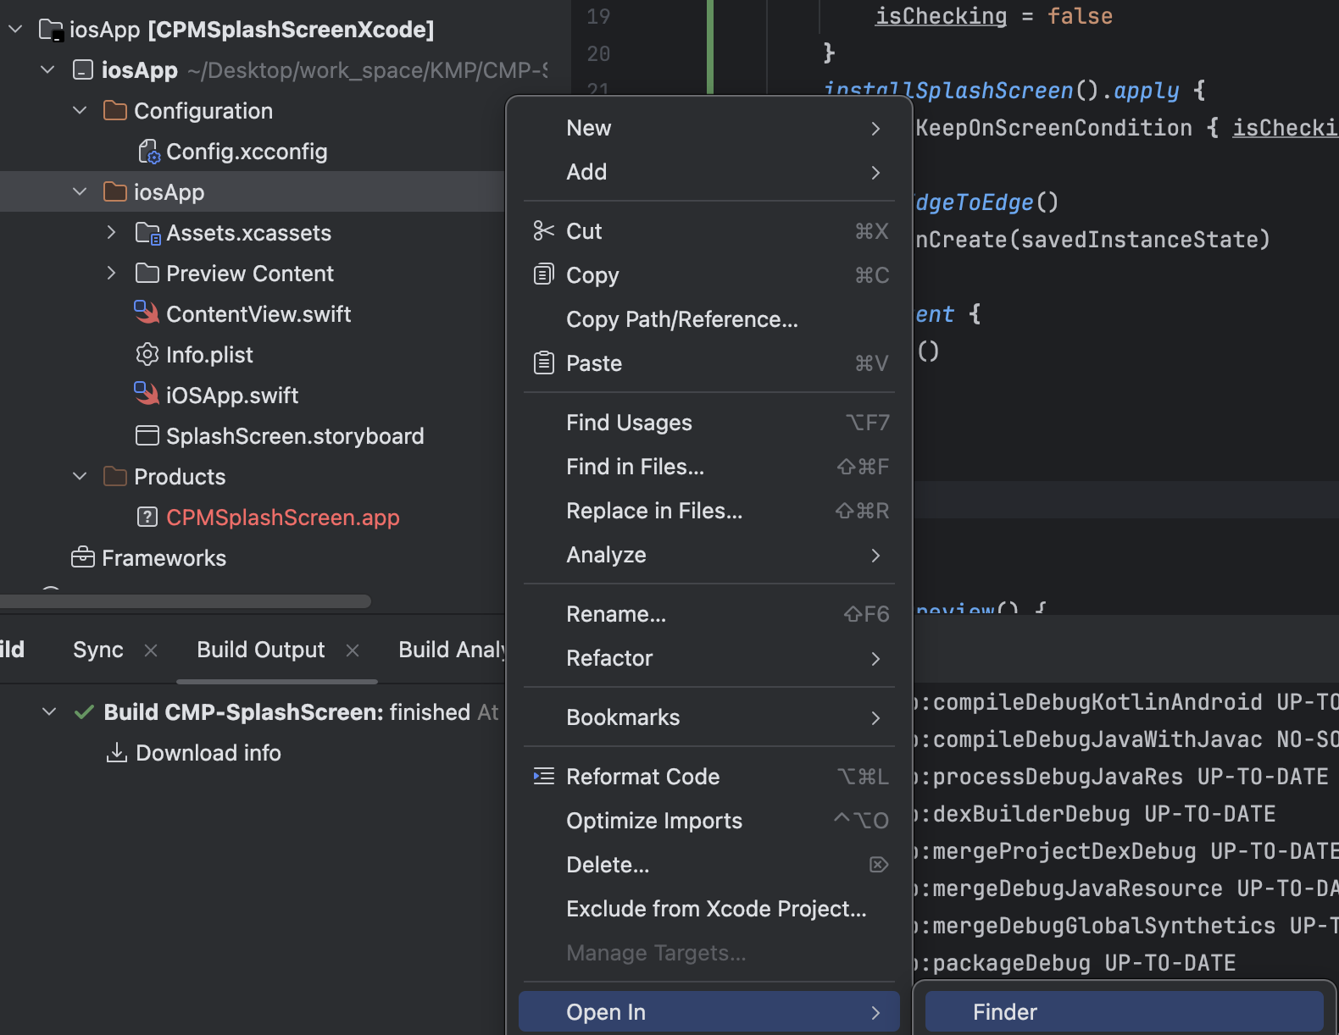Click the Copy clipboard icon in menu
The width and height of the screenshot is (1339, 1035).
click(x=543, y=274)
